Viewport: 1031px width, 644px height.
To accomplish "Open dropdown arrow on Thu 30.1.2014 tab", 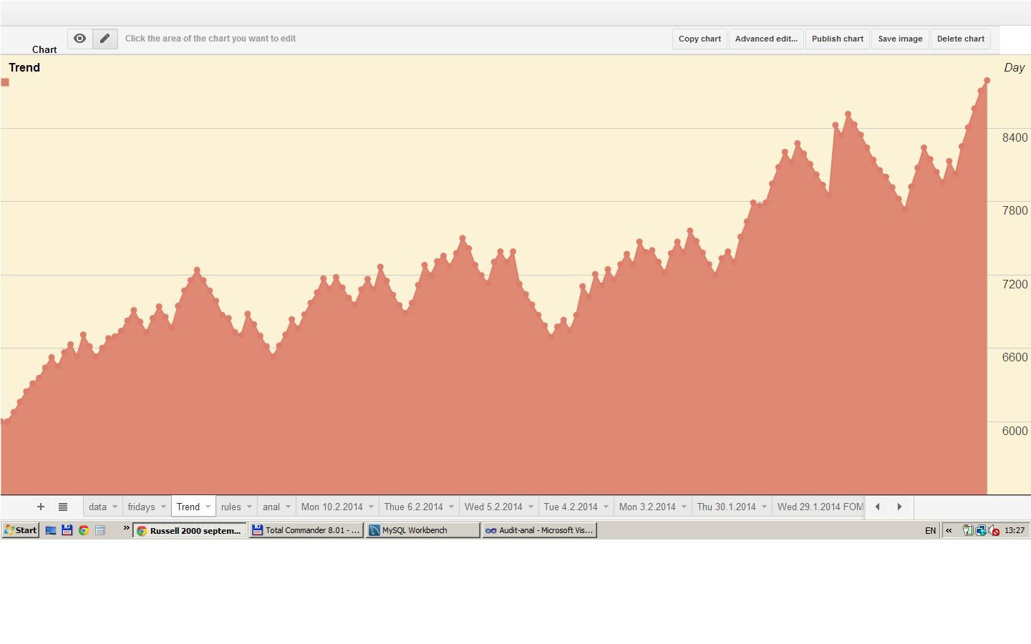I will 764,507.
